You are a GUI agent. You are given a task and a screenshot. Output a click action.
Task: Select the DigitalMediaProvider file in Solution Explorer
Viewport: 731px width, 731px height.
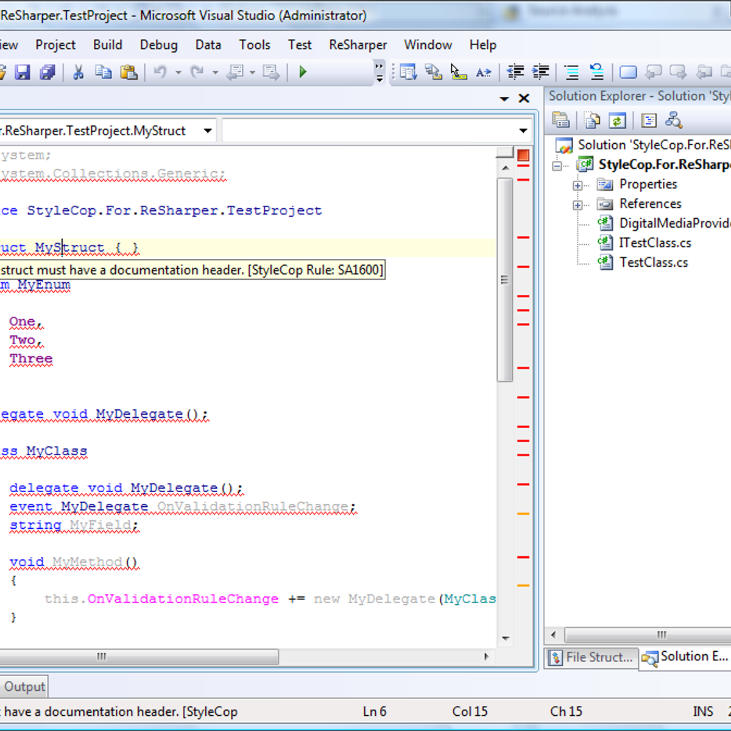[674, 224]
